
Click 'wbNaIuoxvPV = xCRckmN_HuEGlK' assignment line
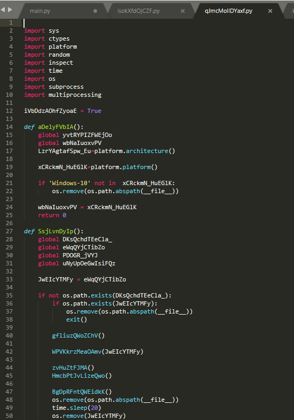[x=88, y=207]
